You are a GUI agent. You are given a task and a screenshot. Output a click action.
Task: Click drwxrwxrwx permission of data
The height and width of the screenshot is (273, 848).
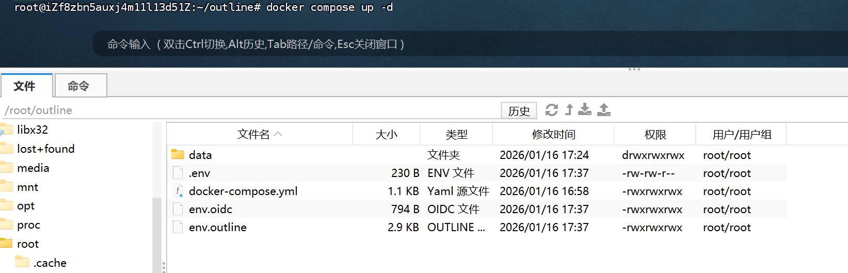(653, 155)
